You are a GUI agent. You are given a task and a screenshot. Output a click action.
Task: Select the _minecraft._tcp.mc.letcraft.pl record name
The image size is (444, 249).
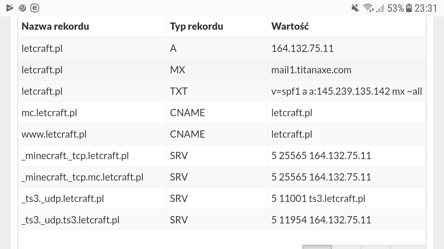[x=82, y=177]
